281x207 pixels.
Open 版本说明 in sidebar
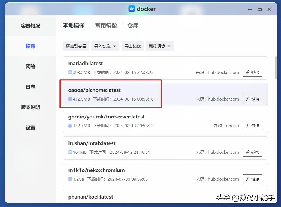(31, 107)
